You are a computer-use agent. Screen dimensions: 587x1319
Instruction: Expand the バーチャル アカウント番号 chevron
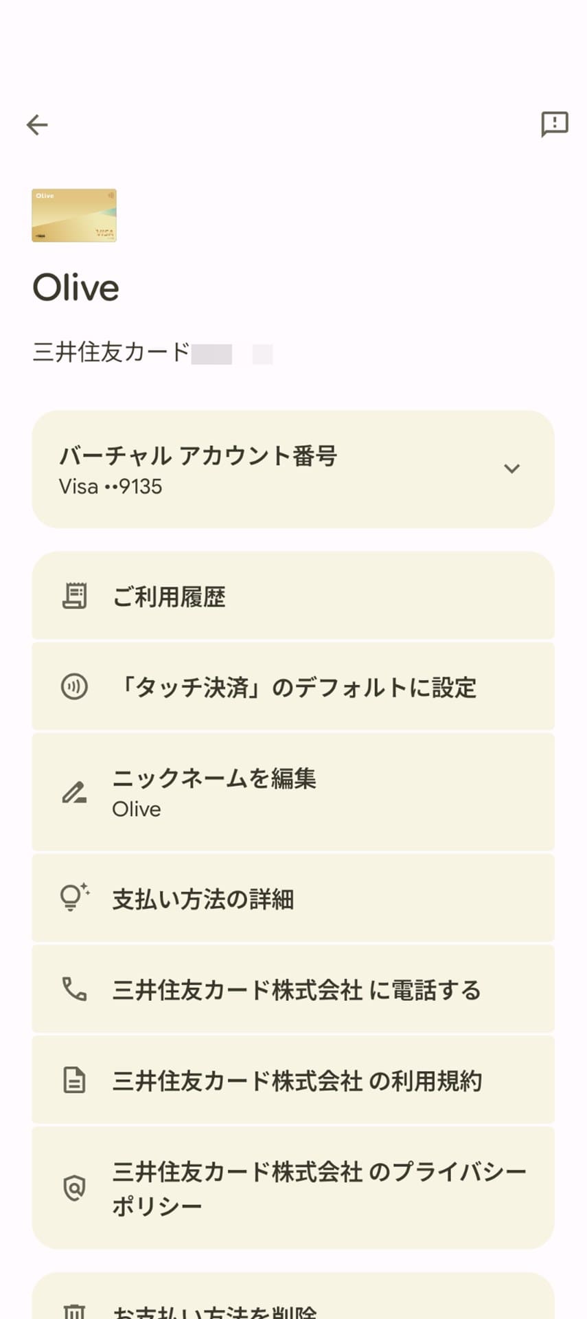pyautogui.click(x=511, y=469)
